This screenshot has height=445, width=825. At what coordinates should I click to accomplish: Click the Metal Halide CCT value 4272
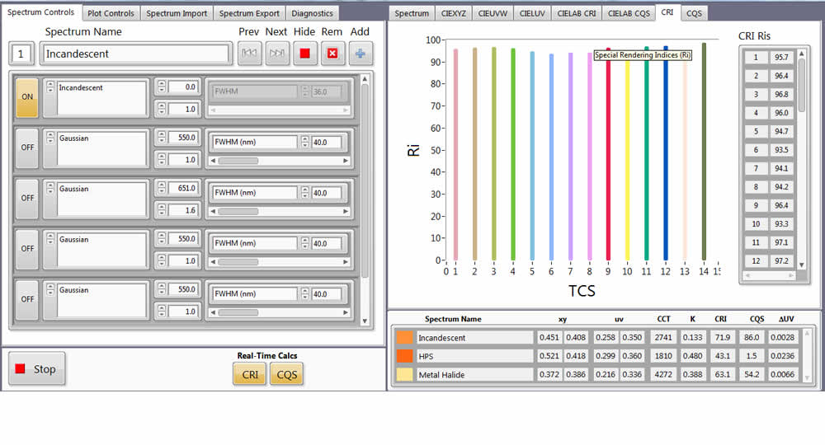pos(663,375)
